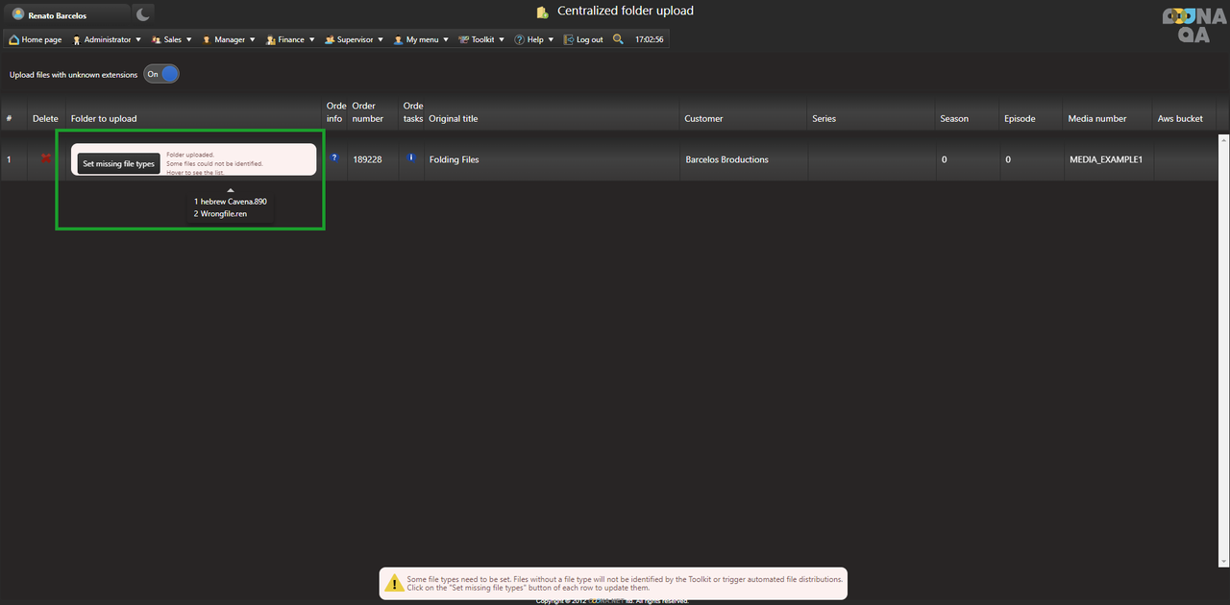The height and width of the screenshot is (605, 1230).
Task: Toggle dark mode moon icon
Action: 142,14
